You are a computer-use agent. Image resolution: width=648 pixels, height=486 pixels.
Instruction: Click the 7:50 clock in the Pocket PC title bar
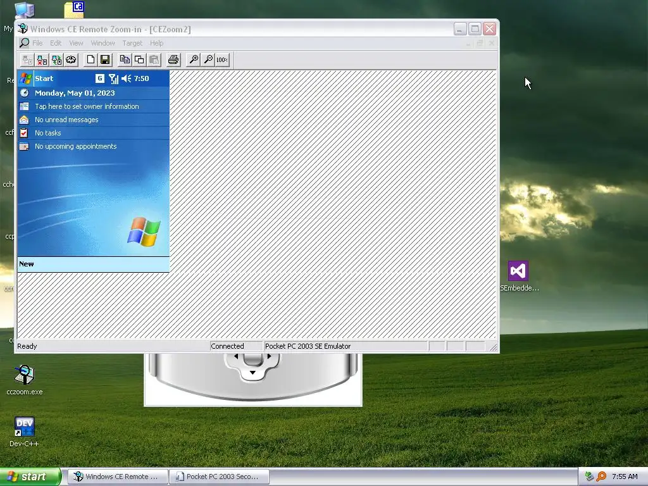(141, 78)
